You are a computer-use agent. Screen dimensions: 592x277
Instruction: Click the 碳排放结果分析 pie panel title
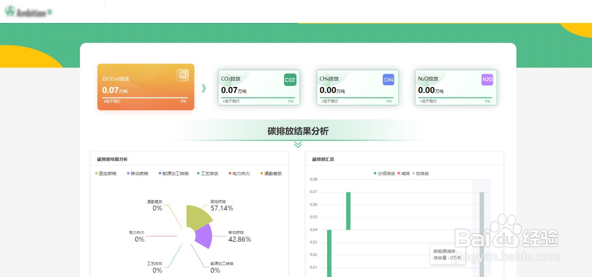[x=112, y=159]
